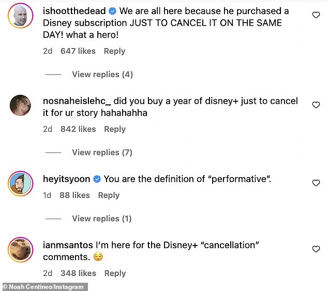This screenshot has width=328, height=291.
Task: View the 842 likes list
Action: [78, 129]
